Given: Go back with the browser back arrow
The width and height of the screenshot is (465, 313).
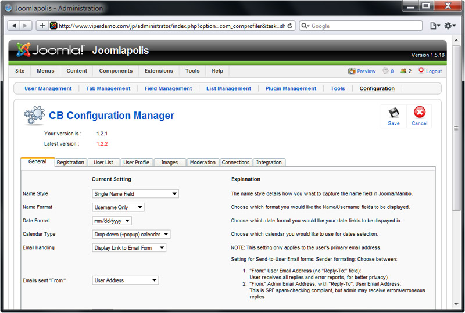Looking at the screenshot, I should click(x=13, y=26).
